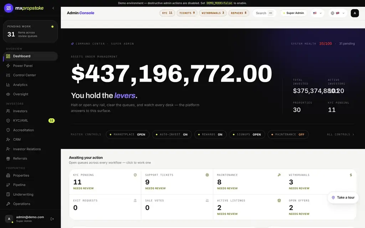Image resolution: width=365 pixels, height=228 pixels.
Task: Open the KYC 11 queue pill
Action: 167,13
